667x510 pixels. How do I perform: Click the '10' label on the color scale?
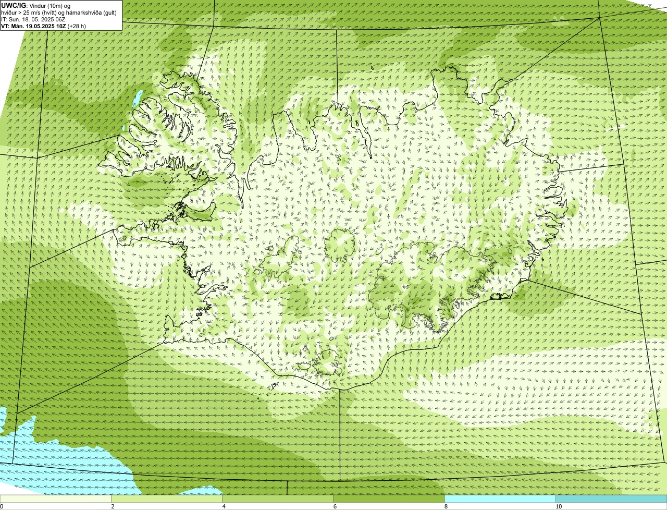pos(558,506)
